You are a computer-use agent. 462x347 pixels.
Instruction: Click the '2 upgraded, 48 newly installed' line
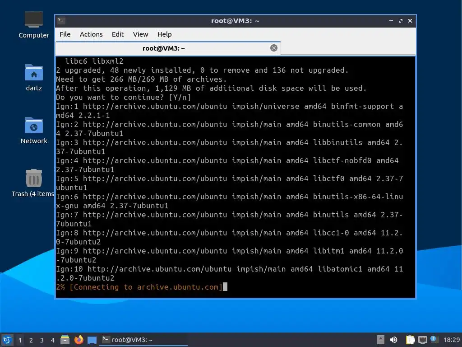202,70
